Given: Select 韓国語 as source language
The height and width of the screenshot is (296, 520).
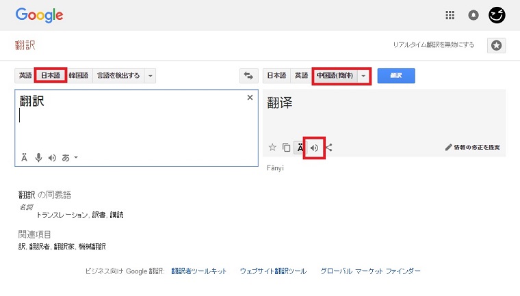Looking at the screenshot, I should click(x=79, y=76).
